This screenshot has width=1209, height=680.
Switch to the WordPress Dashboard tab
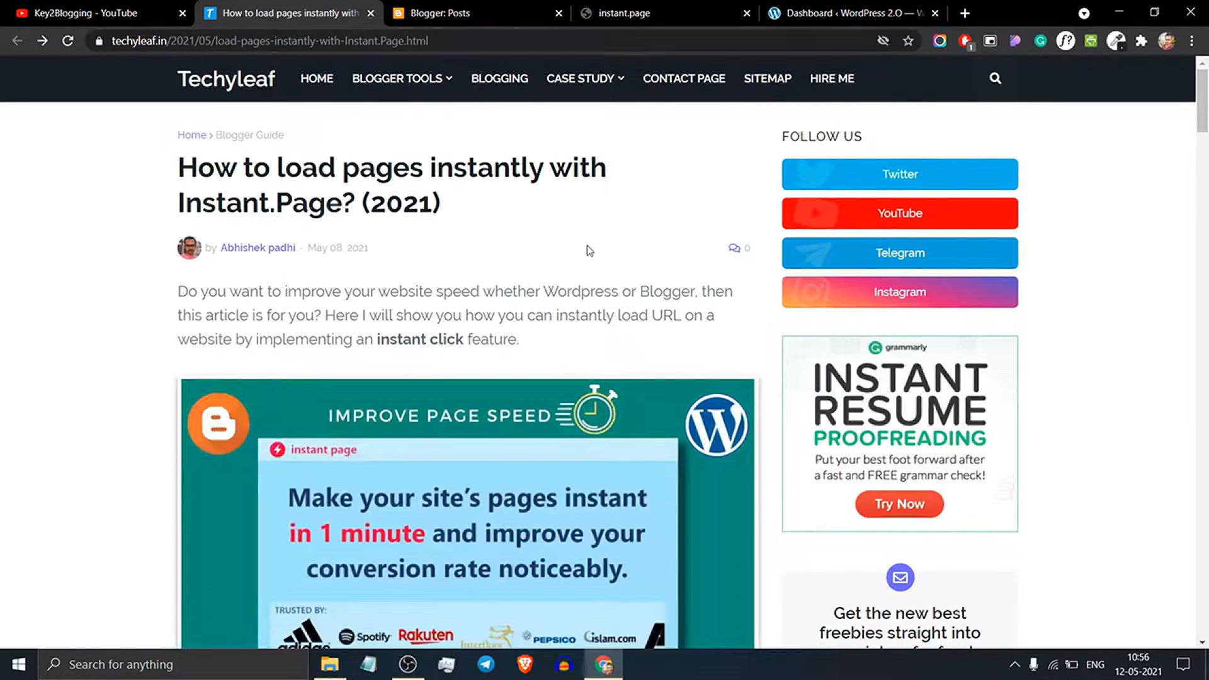click(854, 13)
